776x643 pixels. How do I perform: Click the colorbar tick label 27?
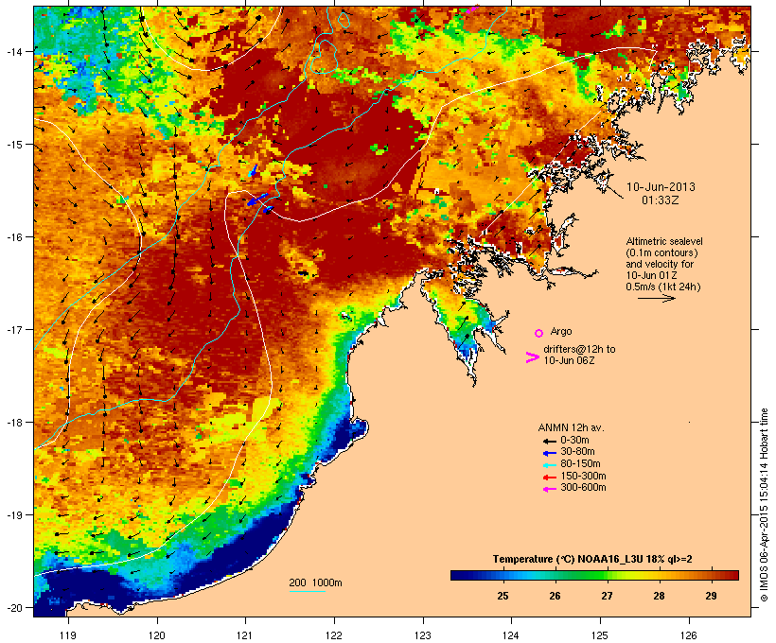point(607,596)
